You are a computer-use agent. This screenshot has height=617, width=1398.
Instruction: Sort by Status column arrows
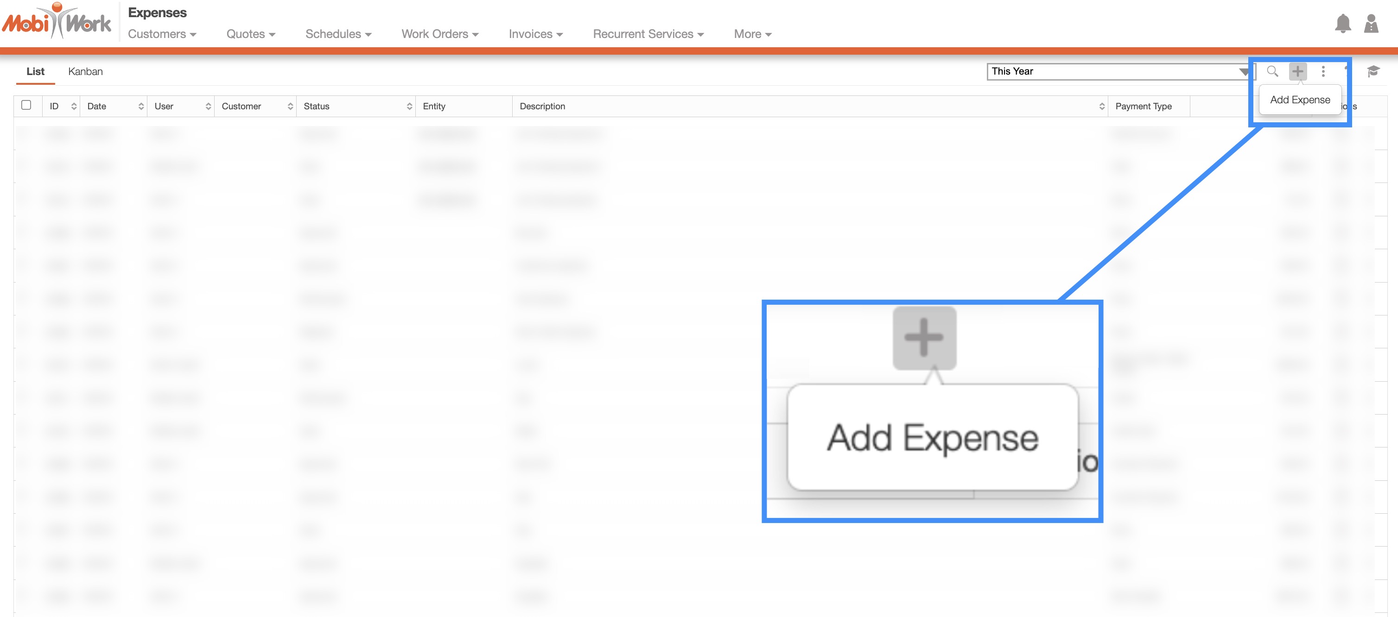[x=409, y=106]
